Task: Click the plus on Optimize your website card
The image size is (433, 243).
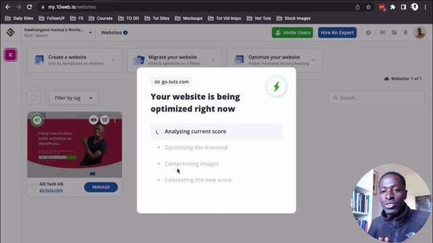Action: coord(313,60)
